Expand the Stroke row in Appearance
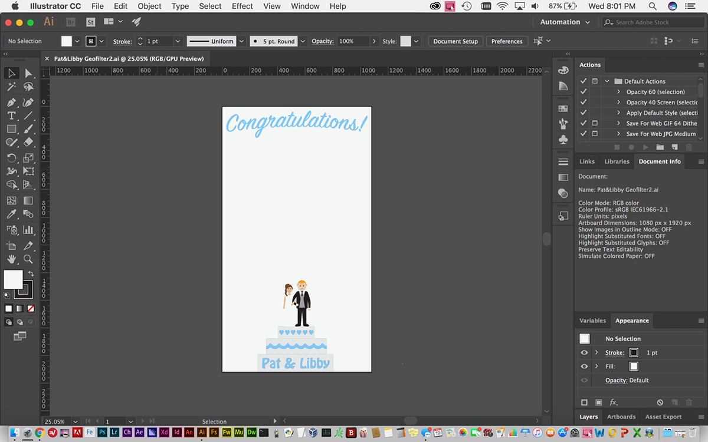The height and width of the screenshot is (442, 708). click(x=596, y=352)
